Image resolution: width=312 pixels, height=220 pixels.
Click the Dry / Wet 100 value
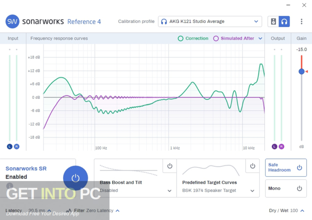coord(294,210)
